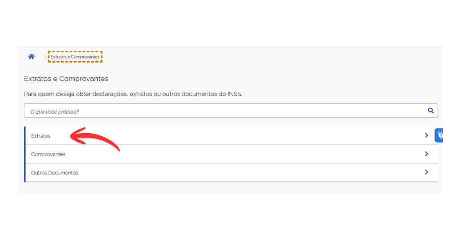Viewport: 461px width, 241px height.
Task: Click the breadcrumb separator arrow after home
Action: pos(45,57)
